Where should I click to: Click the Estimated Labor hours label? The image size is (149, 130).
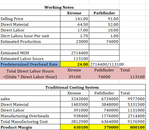pos(30,59)
